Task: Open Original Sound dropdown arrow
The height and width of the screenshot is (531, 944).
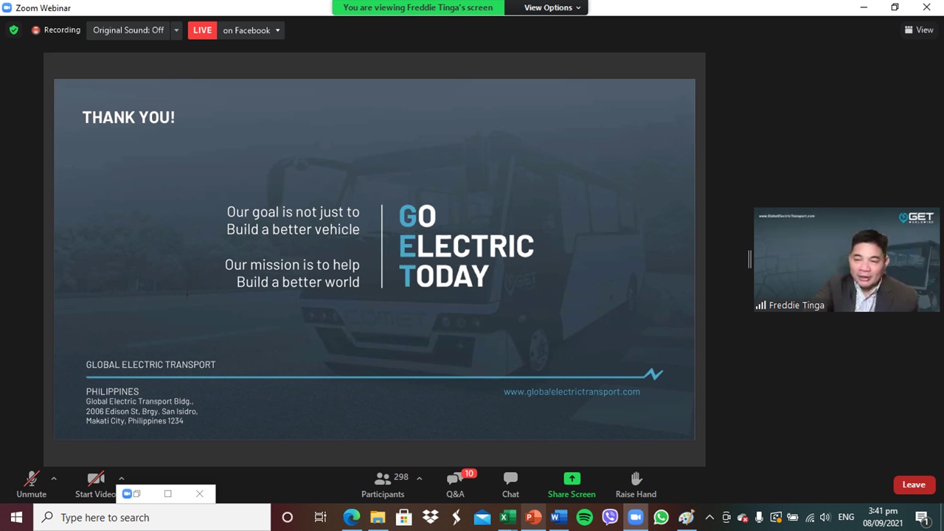Action: pyautogui.click(x=176, y=30)
